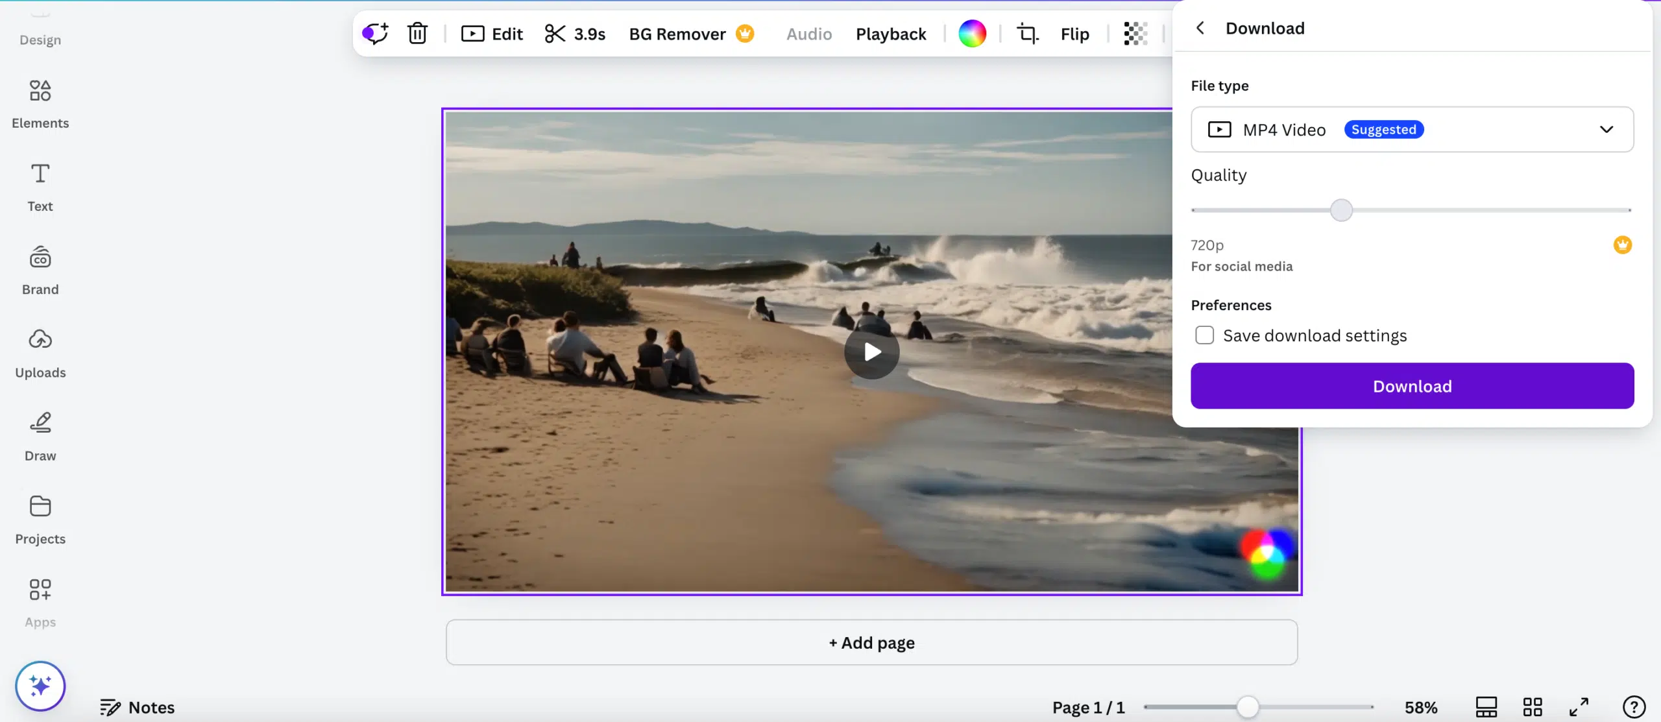Go back using the Download panel arrow
The width and height of the screenshot is (1661, 722).
1200,28
